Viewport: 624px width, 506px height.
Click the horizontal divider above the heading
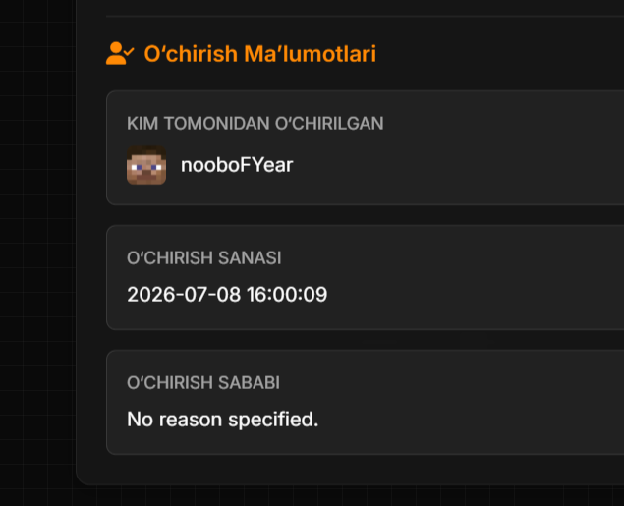(x=365, y=17)
